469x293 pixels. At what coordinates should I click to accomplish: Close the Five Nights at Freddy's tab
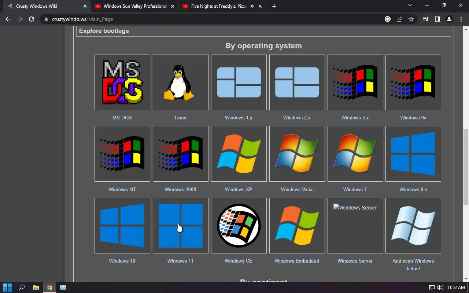[x=261, y=6]
